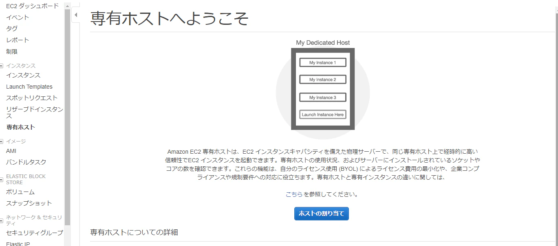
Task: Open セキュリティグループ in sidebar
Action: [x=35, y=233]
